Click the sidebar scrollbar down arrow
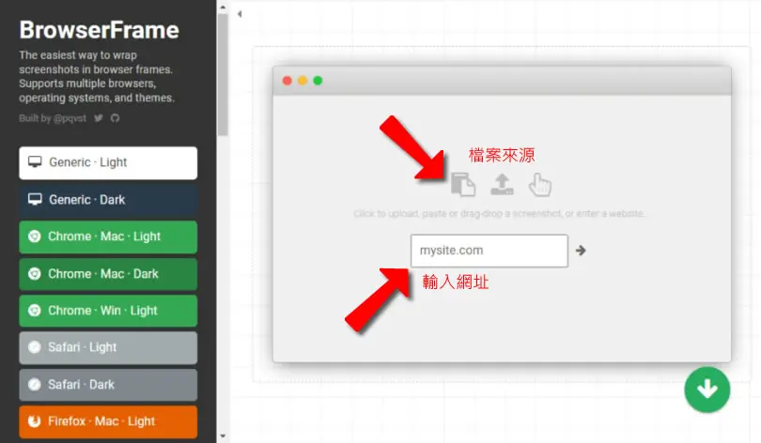761x443 pixels. click(x=223, y=436)
